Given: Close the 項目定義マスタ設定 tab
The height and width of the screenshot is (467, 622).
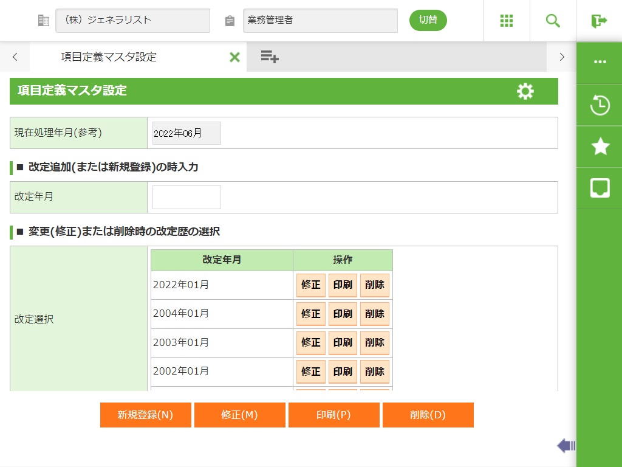Looking at the screenshot, I should point(234,57).
